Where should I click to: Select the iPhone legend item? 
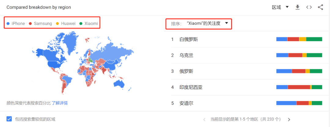pyautogui.click(x=16, y=23)
